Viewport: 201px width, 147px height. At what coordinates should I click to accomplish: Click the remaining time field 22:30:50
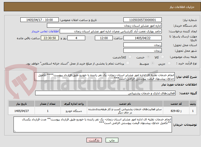50,38
